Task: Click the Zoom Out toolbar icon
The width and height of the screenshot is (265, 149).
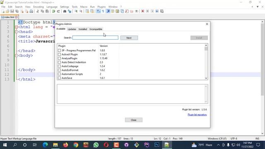Action: tap(81, 11)
